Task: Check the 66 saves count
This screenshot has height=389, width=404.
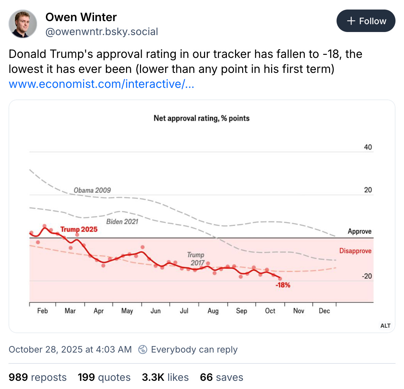Action: tap(221, 377)
